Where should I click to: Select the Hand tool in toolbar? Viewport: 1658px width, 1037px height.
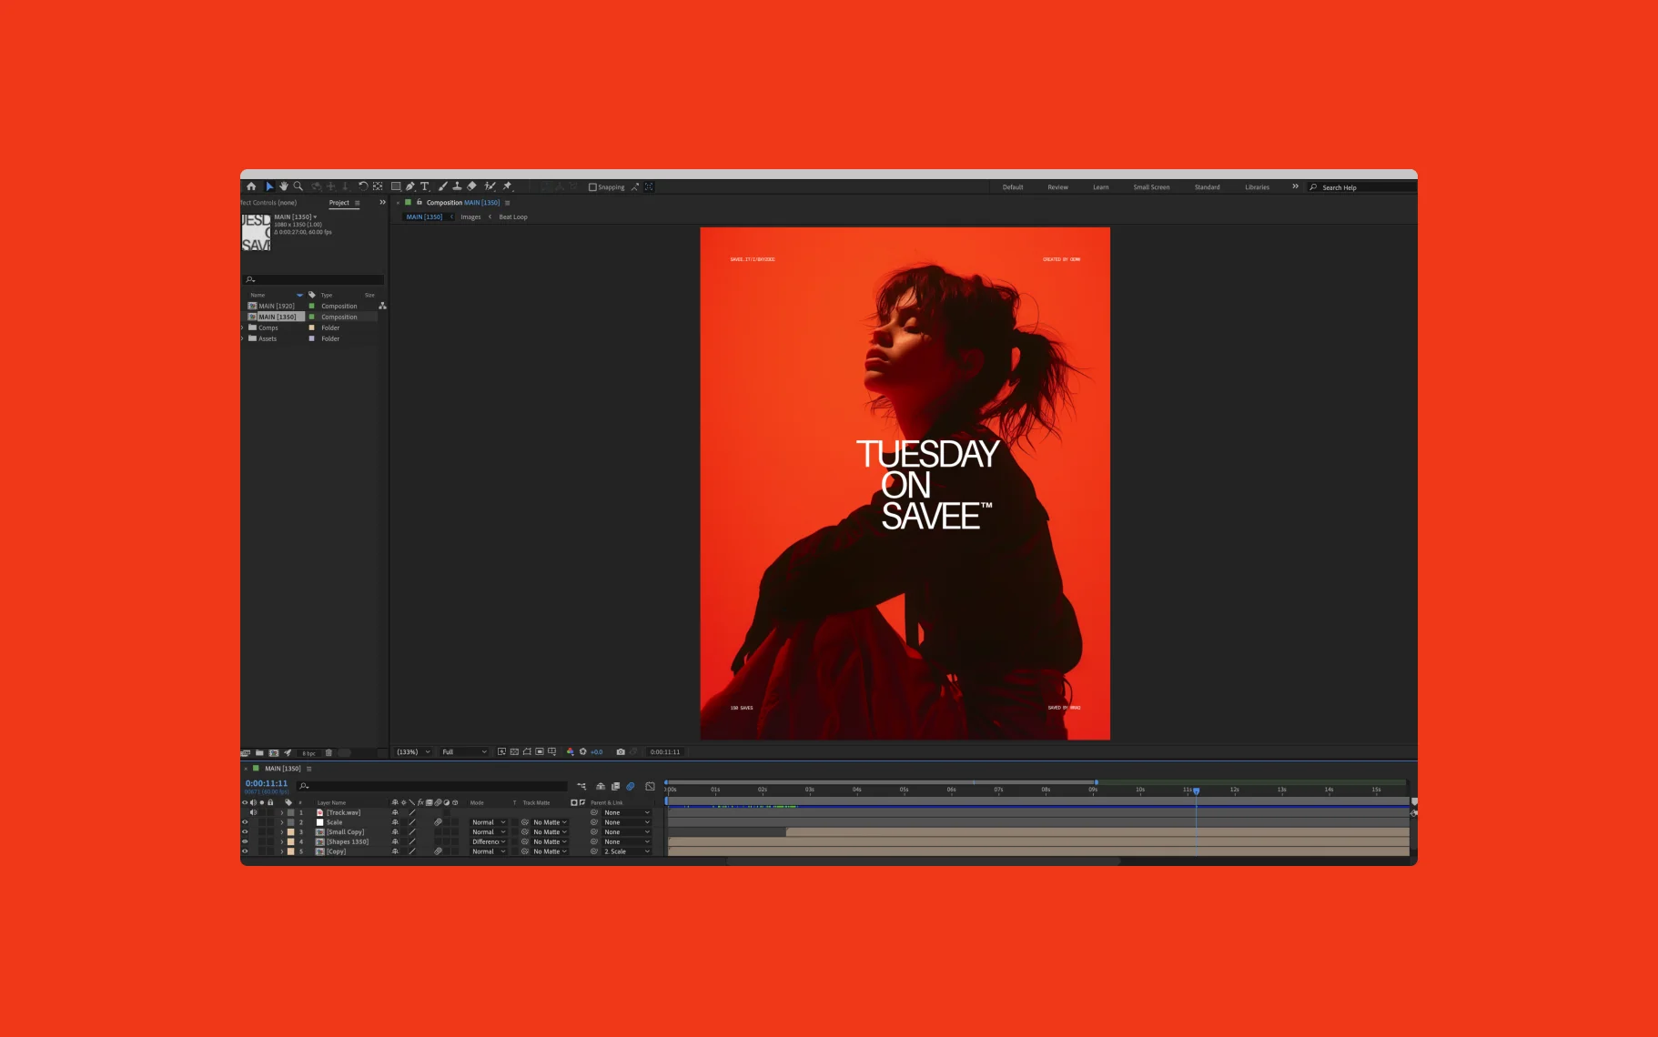283,186
